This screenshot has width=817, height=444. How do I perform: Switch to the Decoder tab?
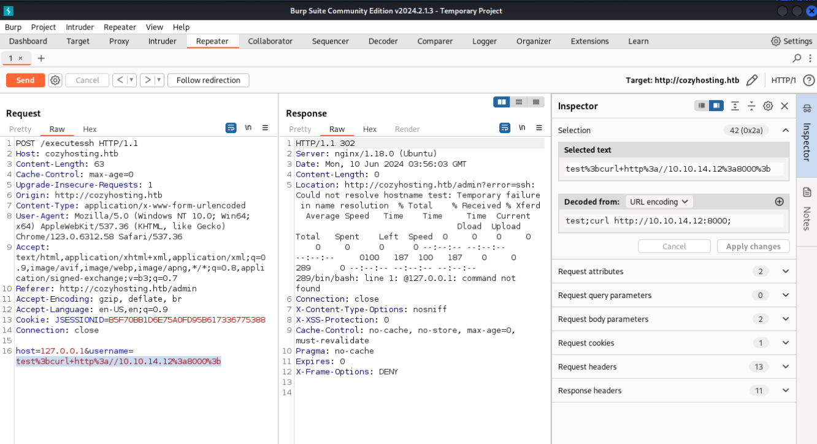click(383, 41)
